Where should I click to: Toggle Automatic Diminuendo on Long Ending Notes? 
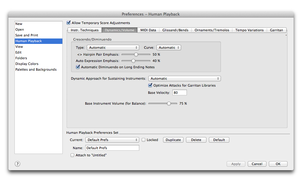(x=78, y=67)
